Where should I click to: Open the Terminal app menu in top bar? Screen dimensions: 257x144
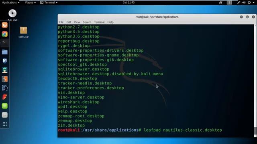tap(49, 2)
